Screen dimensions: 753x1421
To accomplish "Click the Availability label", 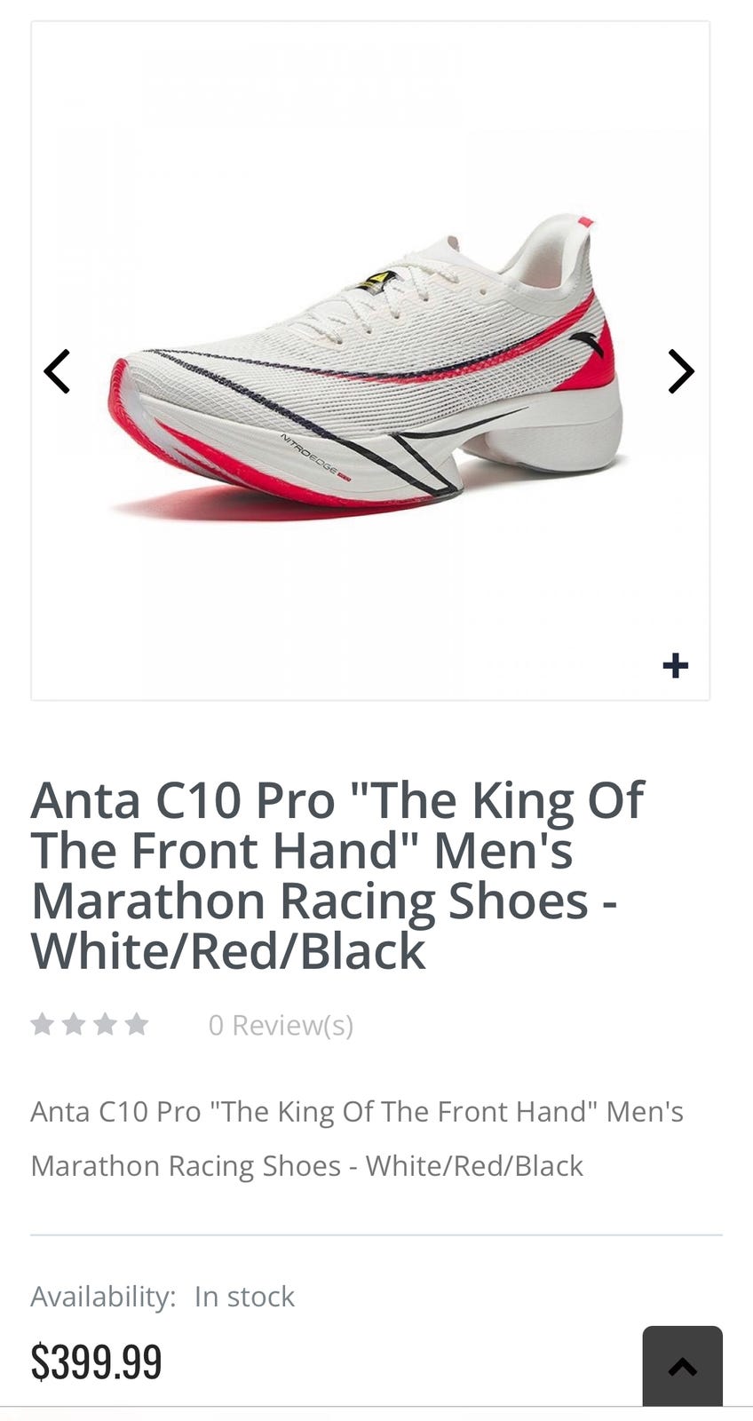I will coord(103,1297).
